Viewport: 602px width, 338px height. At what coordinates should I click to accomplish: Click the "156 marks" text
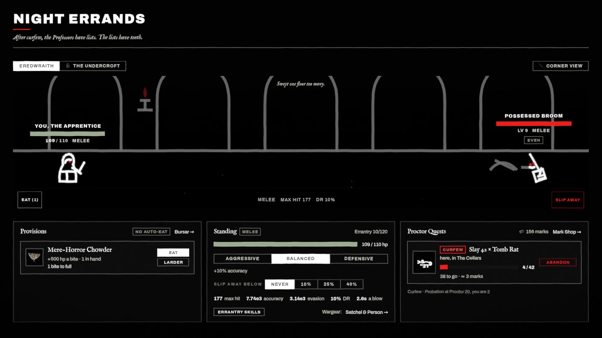pos(537,232)
